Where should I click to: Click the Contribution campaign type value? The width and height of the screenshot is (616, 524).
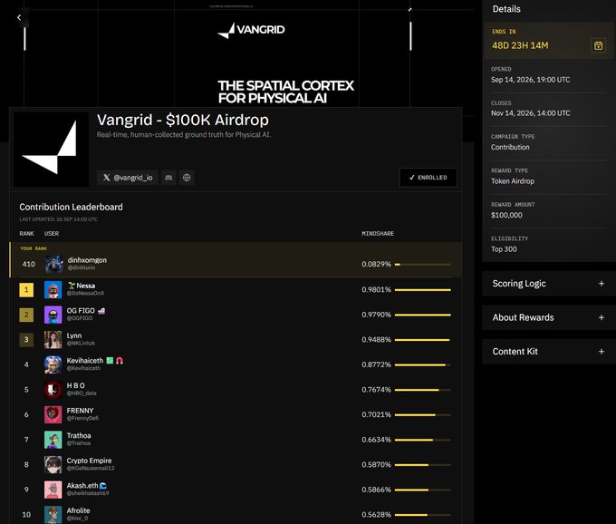point(510,147)
